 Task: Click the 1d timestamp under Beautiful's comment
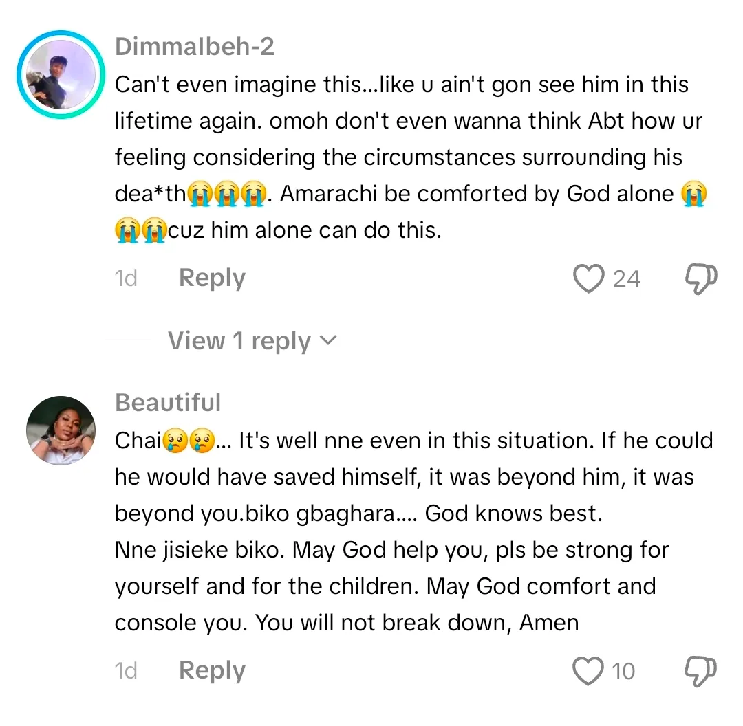coord(126,670)
